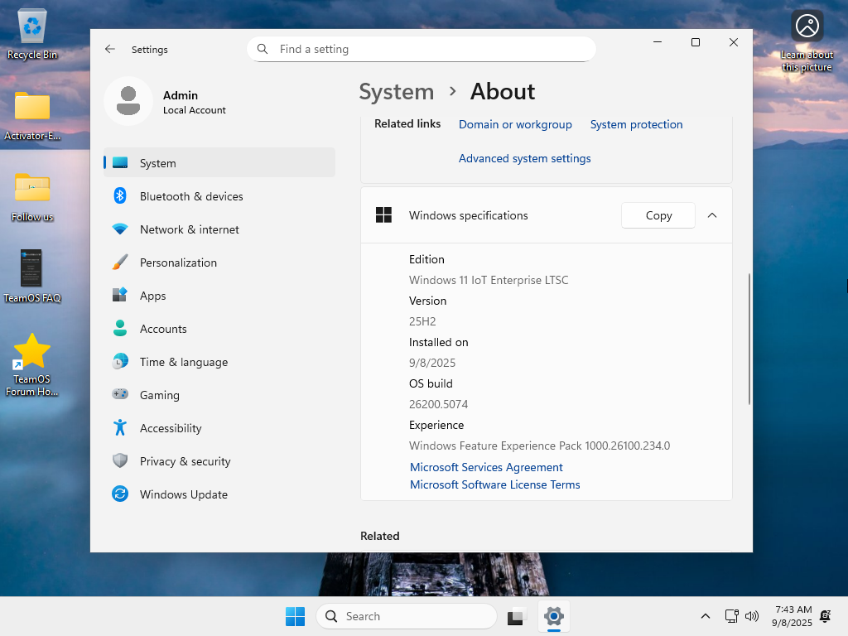The width and height of the screenshot is (848, 636).
Task: Go back with the Settings back arrow
Action: [x=110, y=49]
